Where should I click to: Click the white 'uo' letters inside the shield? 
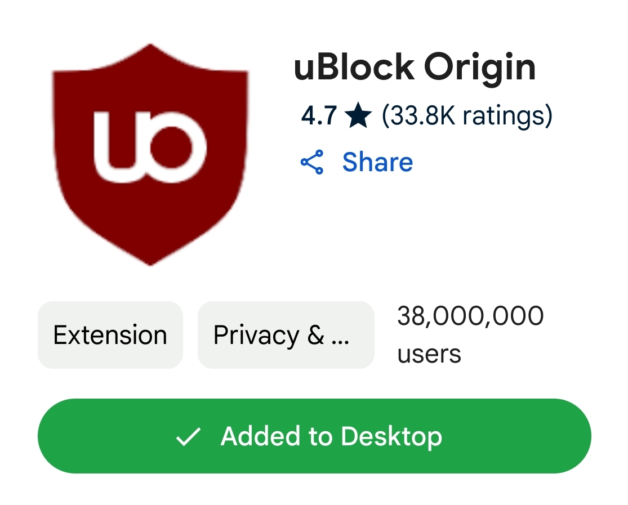(x=150, y=146)
